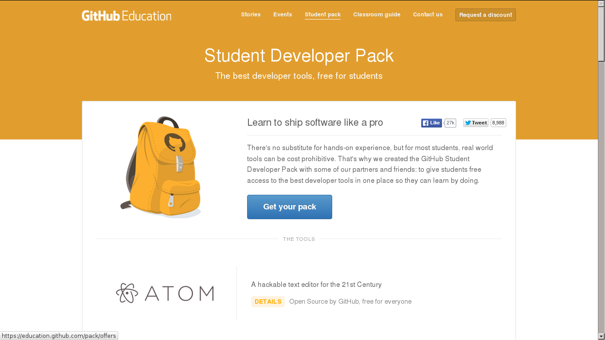
Task: Click the Tweet button
Action: point(476,123)
